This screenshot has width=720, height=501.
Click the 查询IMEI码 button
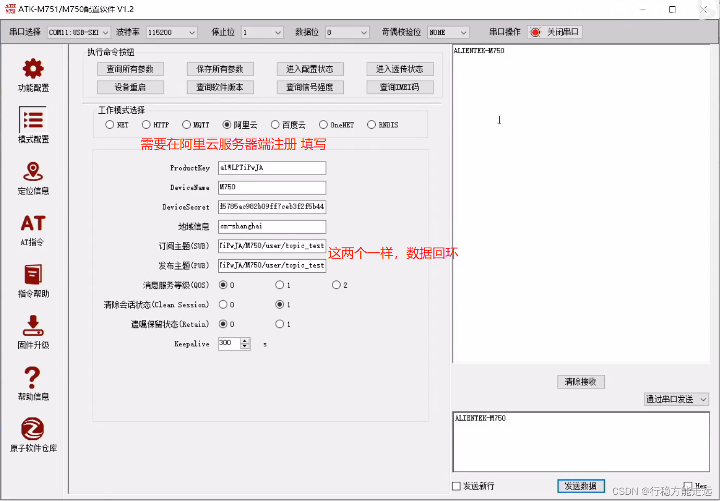tap(400, 87)
